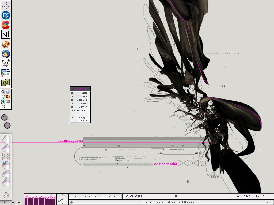Click the gray speaker tray icon

tap(3, 92)
